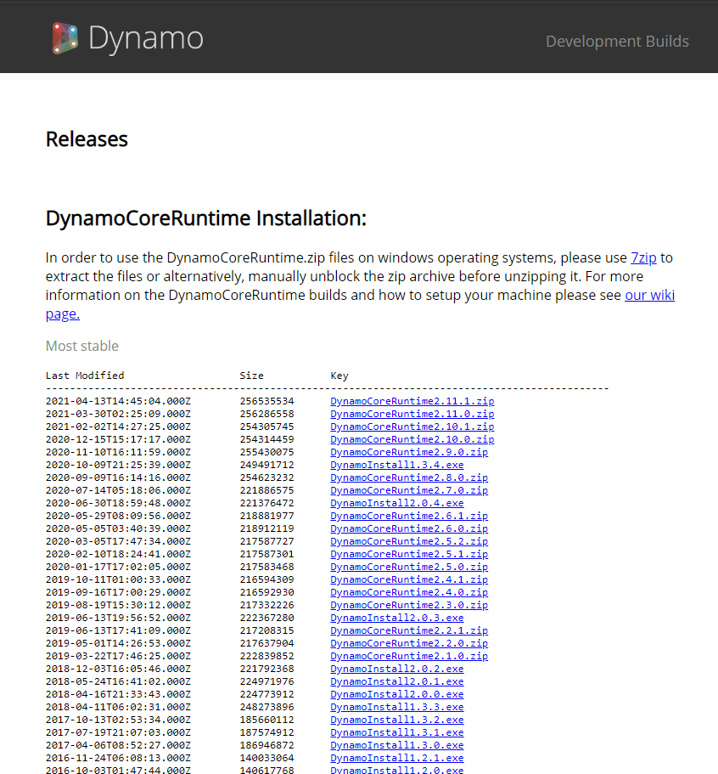
Task: Download DynamoCoreRuntime2.11.0.zip
Action: (412, 414)
